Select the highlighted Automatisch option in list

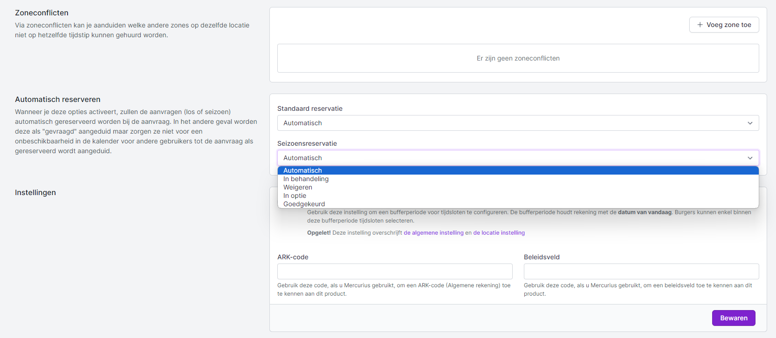click(x=302, y=170)
